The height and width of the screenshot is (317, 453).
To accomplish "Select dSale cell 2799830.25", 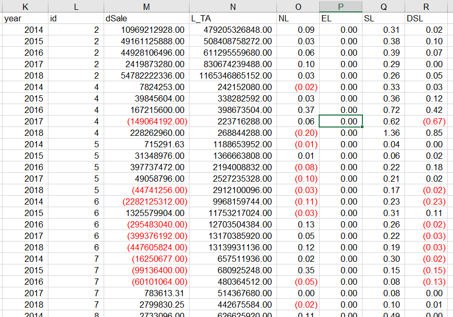I will click(x=146, y=305).
